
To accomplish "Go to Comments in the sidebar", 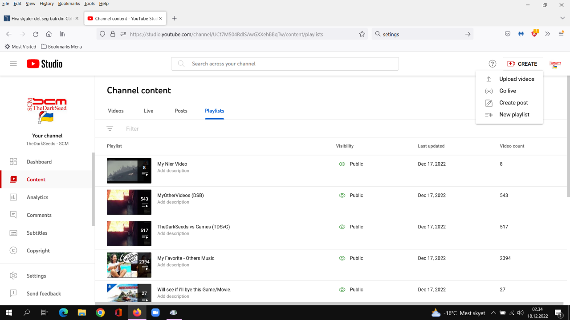I will [39, 215].
